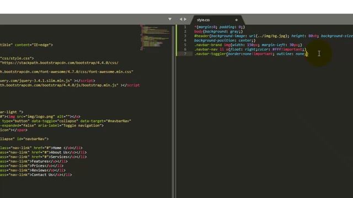Click 'Contact Us' nav-link text

click(x=42, y=175)
